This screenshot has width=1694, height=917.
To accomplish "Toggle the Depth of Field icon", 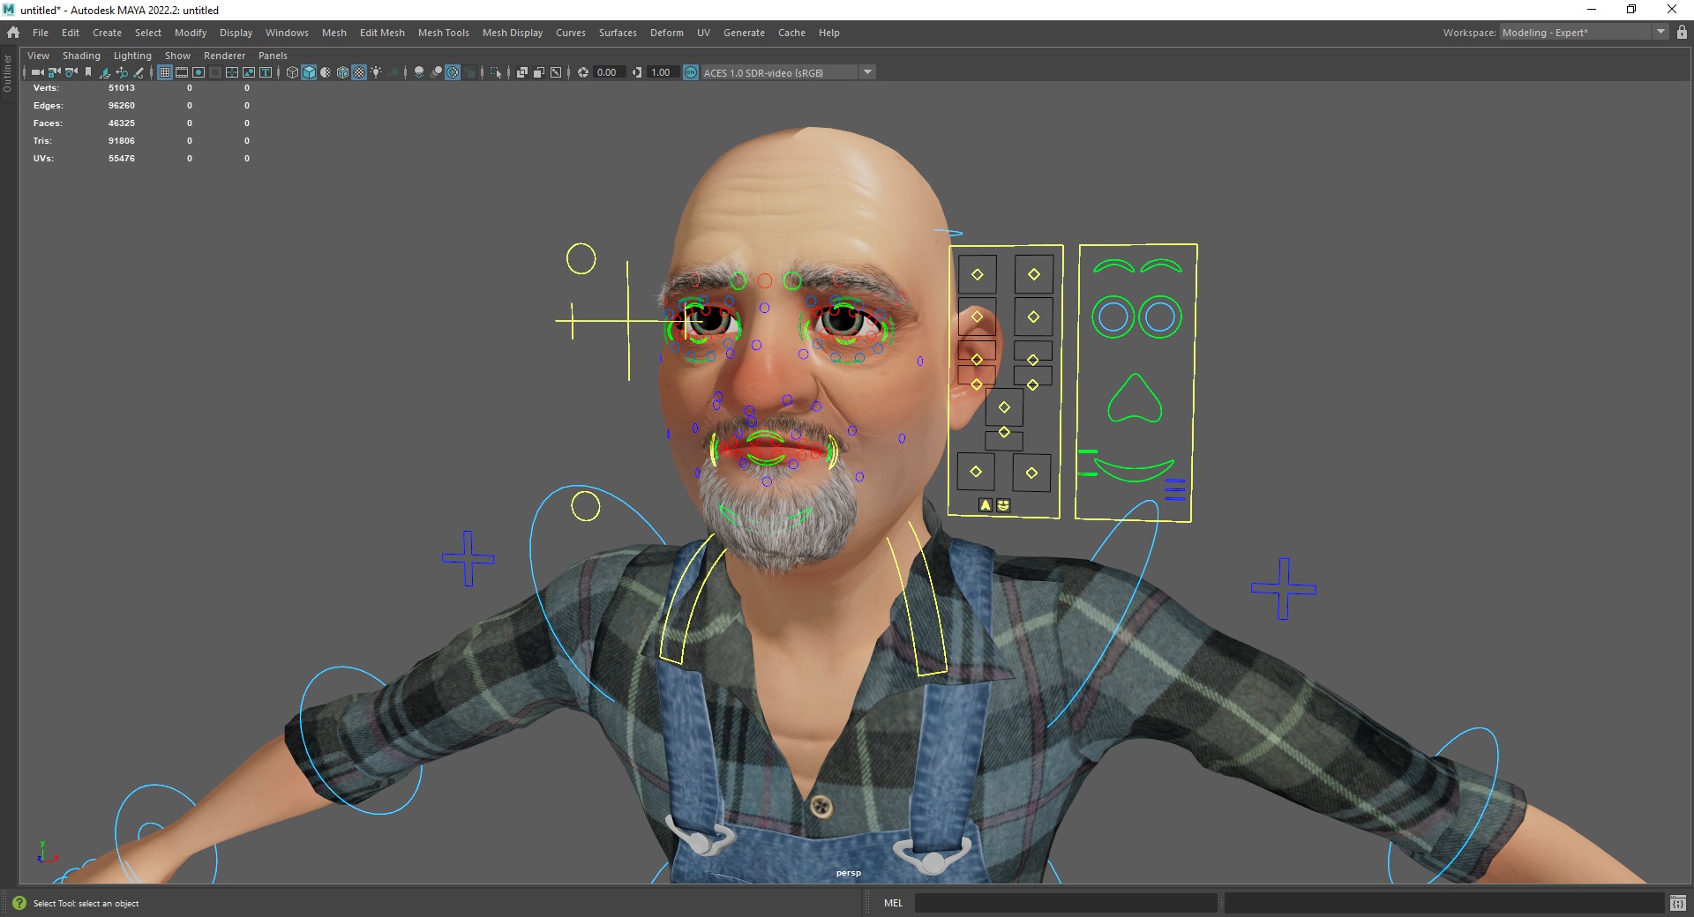I will (x=470, y=72).
